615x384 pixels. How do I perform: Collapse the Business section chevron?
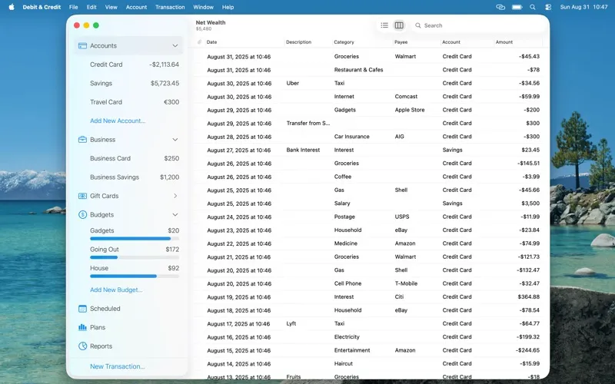175,140
